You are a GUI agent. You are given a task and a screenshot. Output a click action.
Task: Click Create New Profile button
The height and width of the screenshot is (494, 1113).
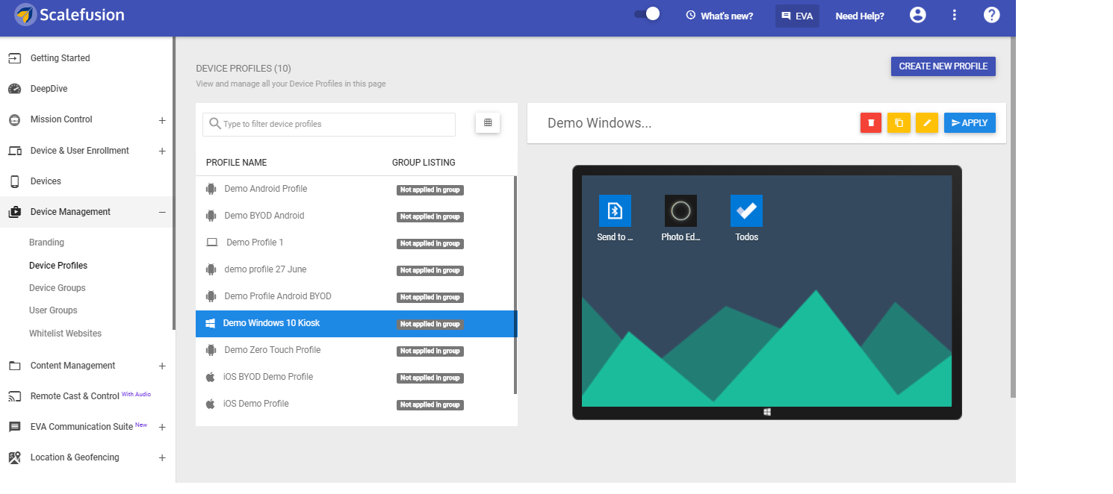tap(943, 66)
